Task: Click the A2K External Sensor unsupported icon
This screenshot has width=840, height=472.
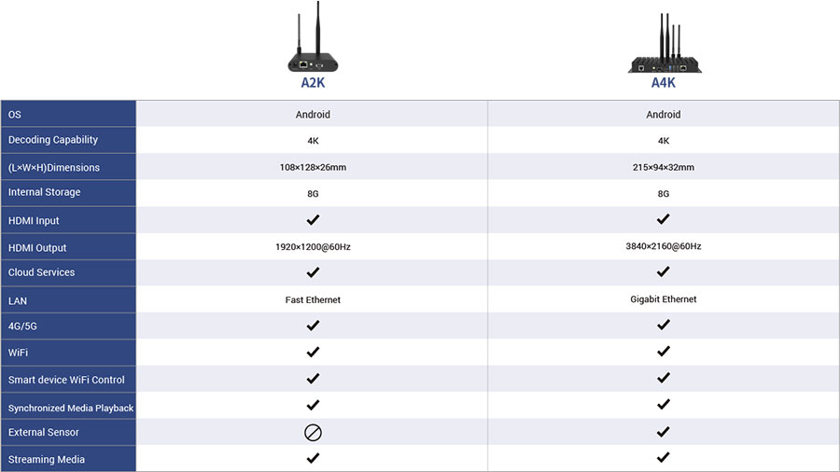Action: (313, 433)
